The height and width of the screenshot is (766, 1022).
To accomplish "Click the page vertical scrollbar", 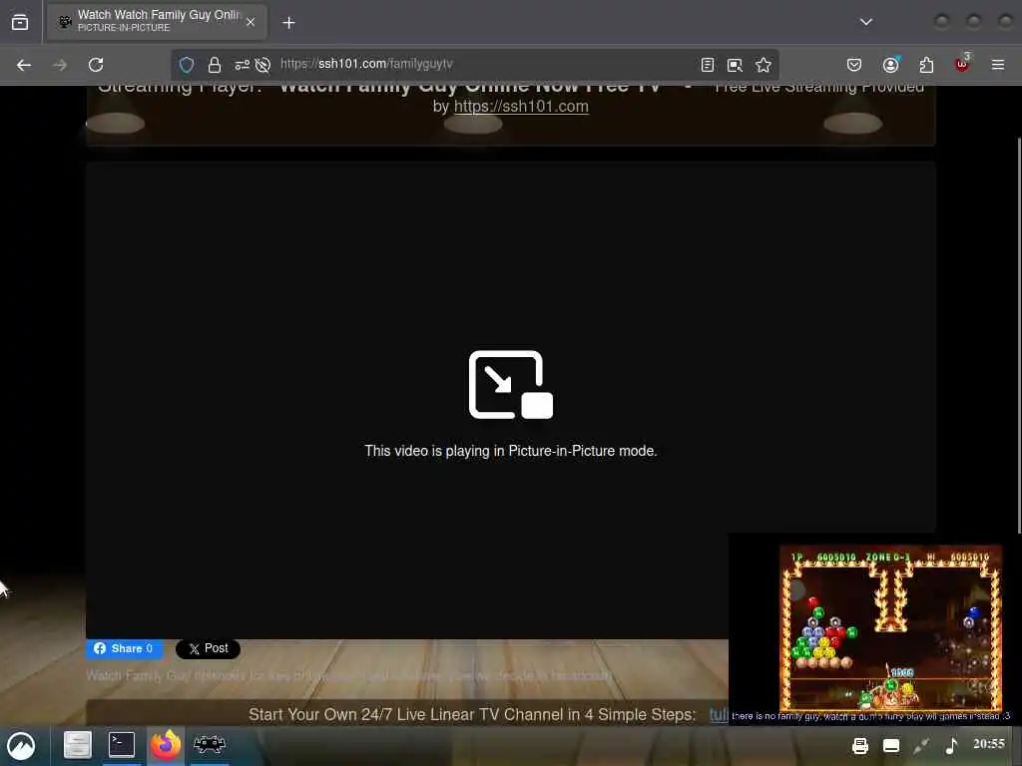I will (1019, 335).
